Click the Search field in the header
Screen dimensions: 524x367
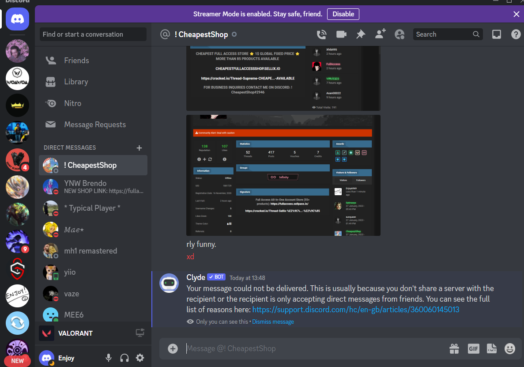click(x=448, y=34)
